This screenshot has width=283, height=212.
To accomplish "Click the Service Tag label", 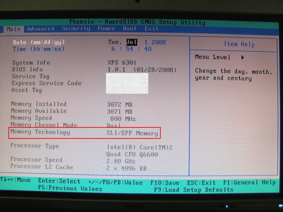I will (x=30, y=76).
